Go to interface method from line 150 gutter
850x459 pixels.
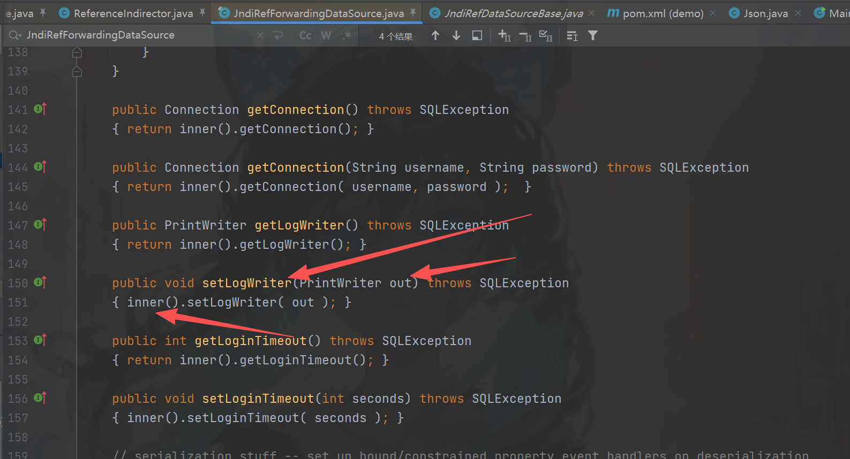point(40,282)
